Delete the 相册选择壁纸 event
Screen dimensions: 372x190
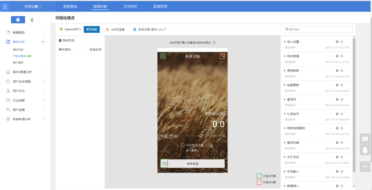[x=342, y=128]
